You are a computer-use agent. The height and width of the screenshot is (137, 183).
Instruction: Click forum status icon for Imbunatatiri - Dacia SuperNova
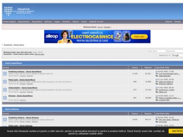5,90
